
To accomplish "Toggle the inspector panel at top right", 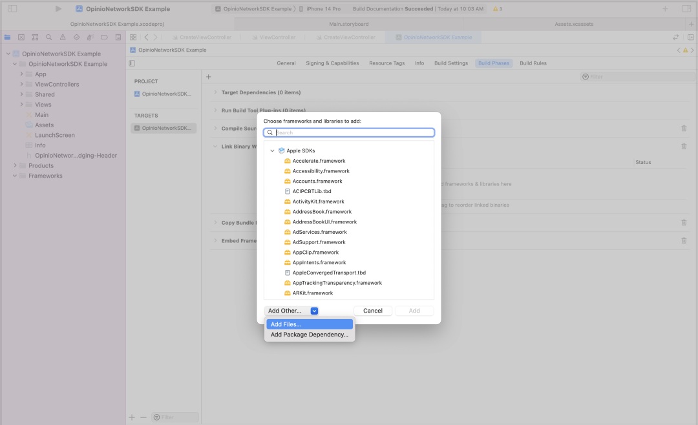I will (686, 9).
